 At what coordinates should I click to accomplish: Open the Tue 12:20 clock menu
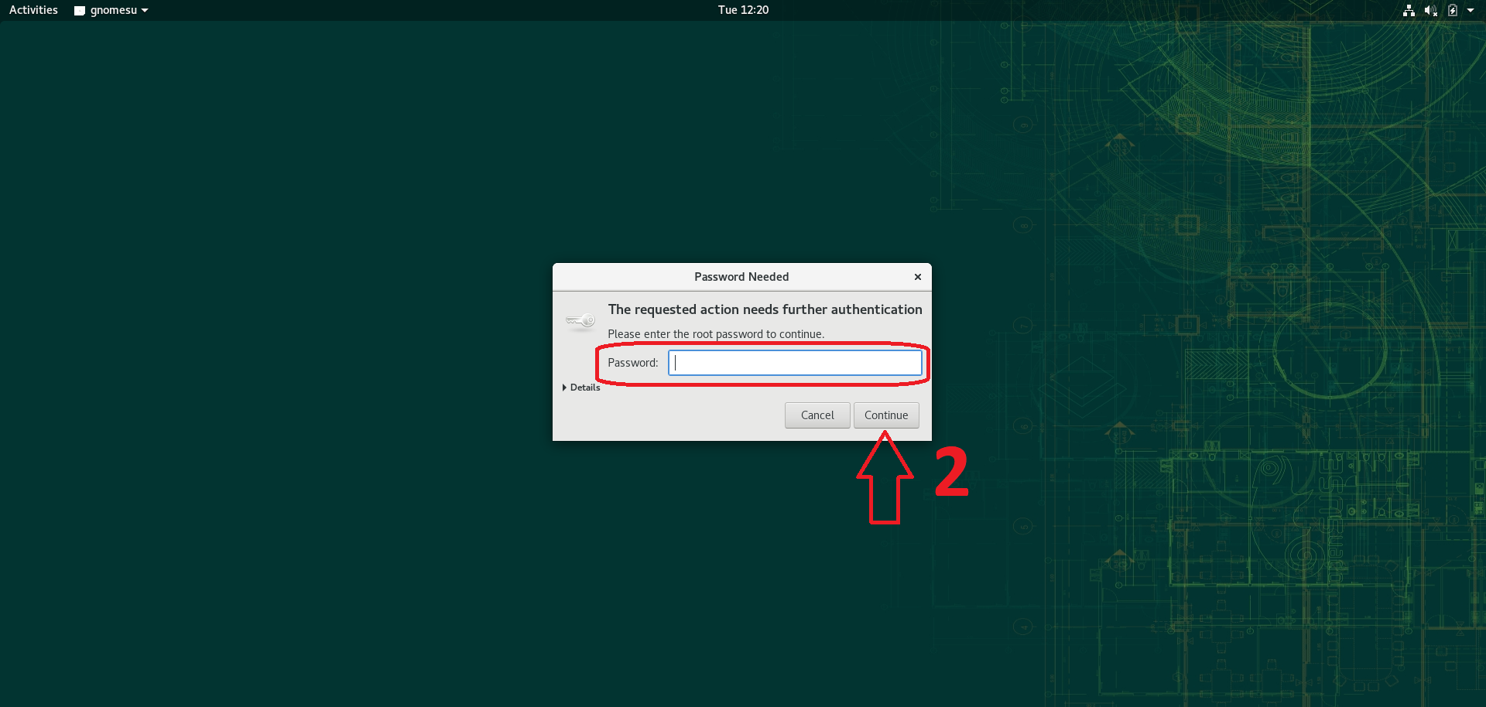[743, 10]
